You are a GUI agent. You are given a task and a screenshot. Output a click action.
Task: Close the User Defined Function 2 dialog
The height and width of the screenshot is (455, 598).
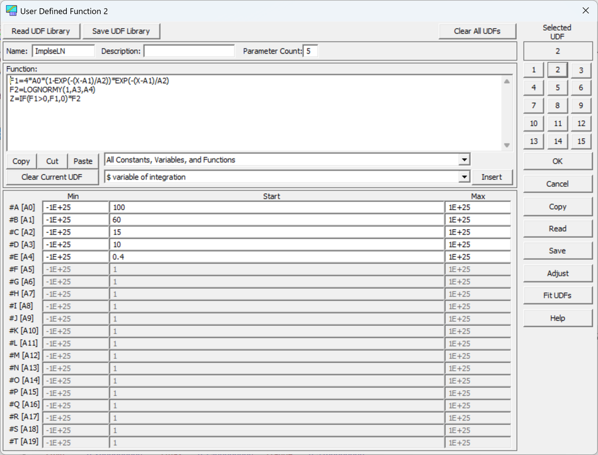pyautogui.click(x=585, y=11)
